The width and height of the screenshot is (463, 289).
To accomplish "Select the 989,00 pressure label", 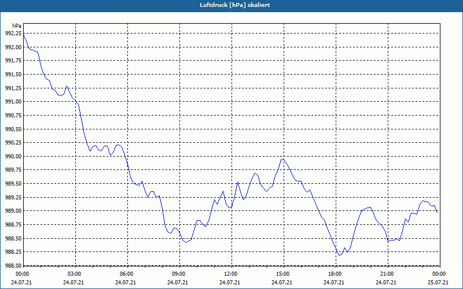I will pyautogui.click(x=13, y=211).
